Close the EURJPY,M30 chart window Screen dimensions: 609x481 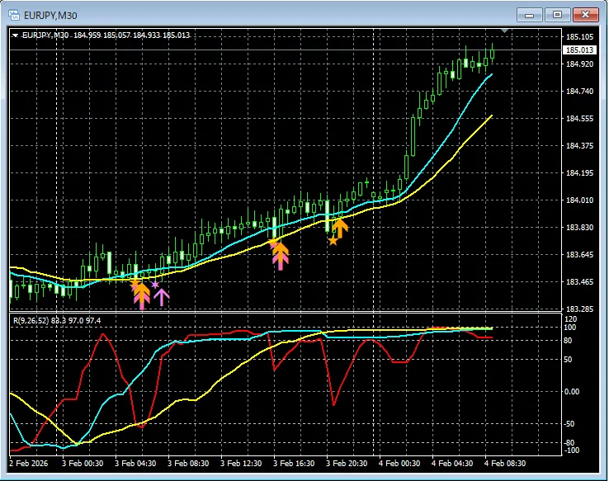coord(585,15)
